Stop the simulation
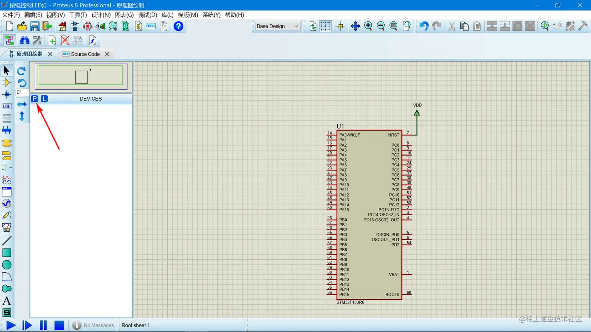 tap(59, 325)
